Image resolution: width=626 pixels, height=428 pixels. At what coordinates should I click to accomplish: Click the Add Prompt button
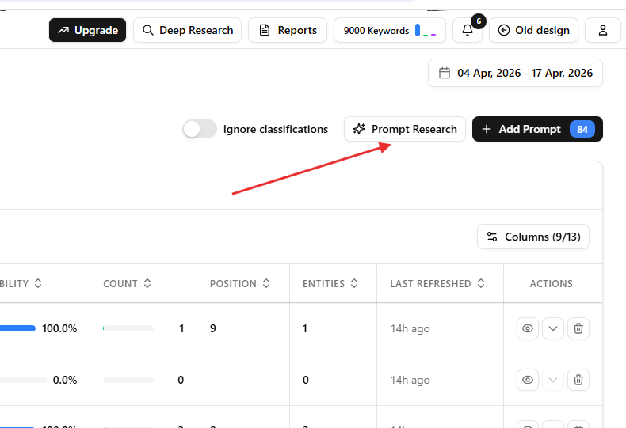tap(536, 129)
